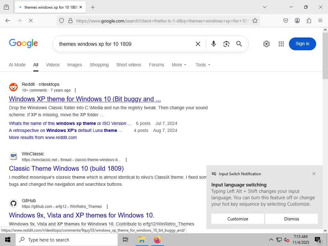Open network status tray icon

(279, 240)
